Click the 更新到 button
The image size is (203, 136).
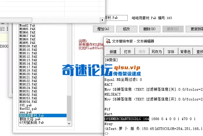tap(194, 29)
